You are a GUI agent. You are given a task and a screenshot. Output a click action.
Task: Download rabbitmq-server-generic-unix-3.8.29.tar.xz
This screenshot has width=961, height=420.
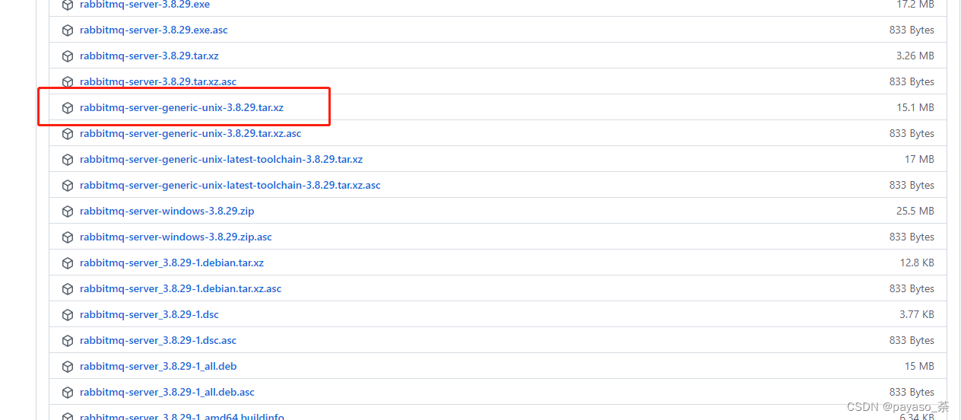point(182,108)
